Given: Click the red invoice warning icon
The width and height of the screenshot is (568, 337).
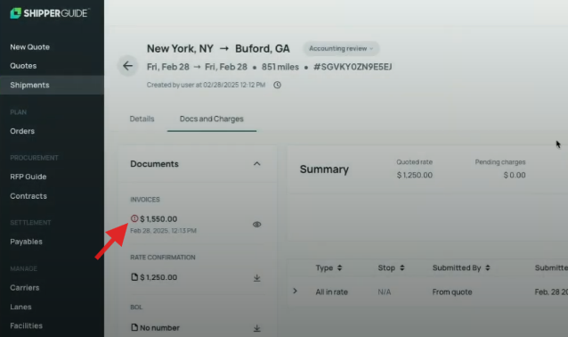Looking at the screenshot, I should coord(134,218).
